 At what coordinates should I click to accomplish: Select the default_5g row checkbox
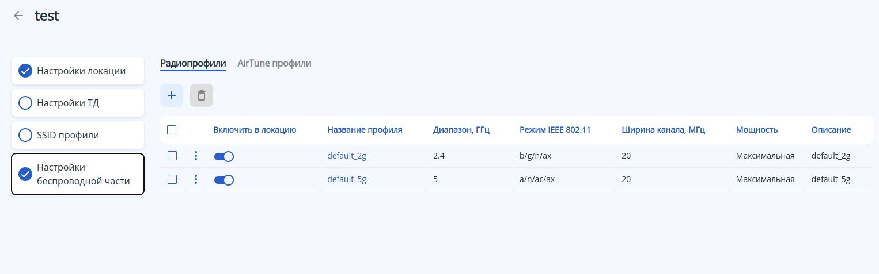[172, 179]
